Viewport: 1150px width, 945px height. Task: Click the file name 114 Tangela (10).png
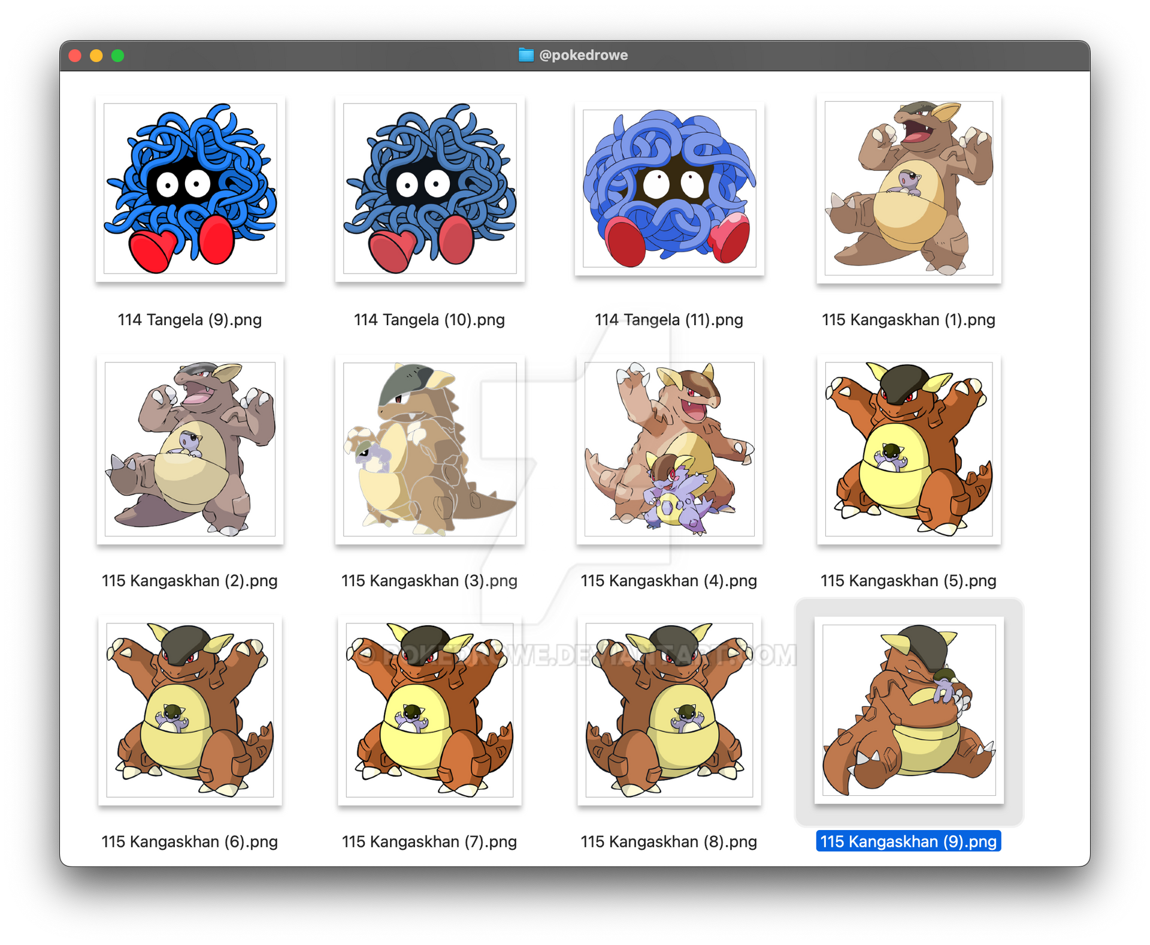429,320
